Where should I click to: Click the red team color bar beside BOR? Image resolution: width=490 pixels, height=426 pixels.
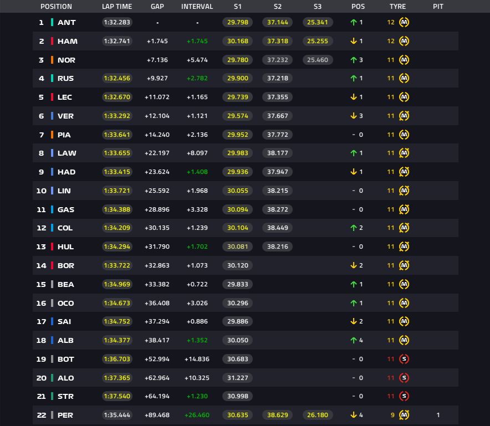click(52, 265)
